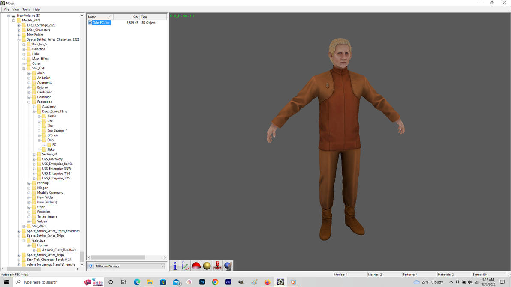Click the folder tree horizontal scrollbar right arrow
Screen dimensions: 511x287
click(x=78, y=269)
